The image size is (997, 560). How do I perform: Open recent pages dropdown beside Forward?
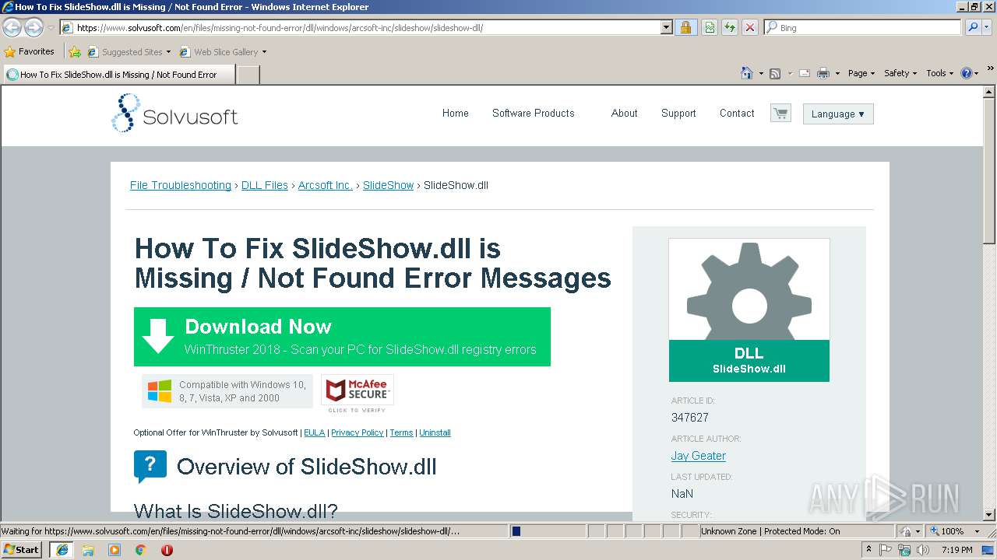(x=51, y=28)
